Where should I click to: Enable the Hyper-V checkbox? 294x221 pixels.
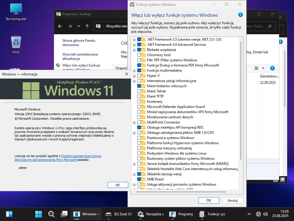click(139, 76)
